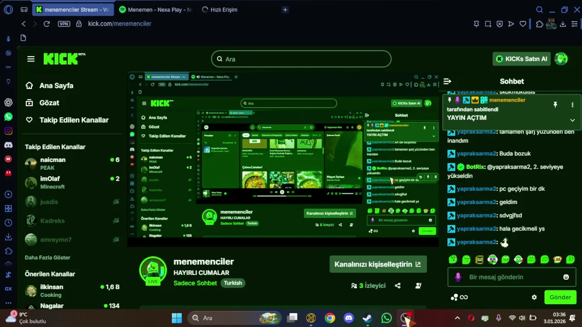The image size is (582, 327).
Task: Open the imOlaf channel
Action: (x=72, y=183)
